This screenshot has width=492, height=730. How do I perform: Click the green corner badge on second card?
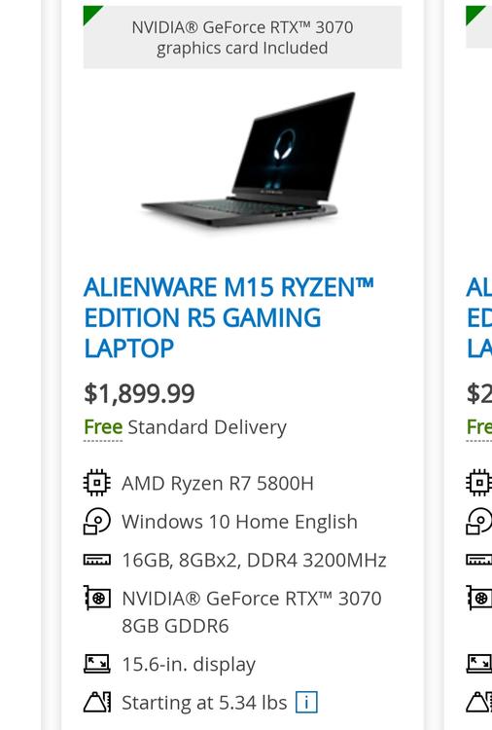pyautogui.click(x=474, y=14)
